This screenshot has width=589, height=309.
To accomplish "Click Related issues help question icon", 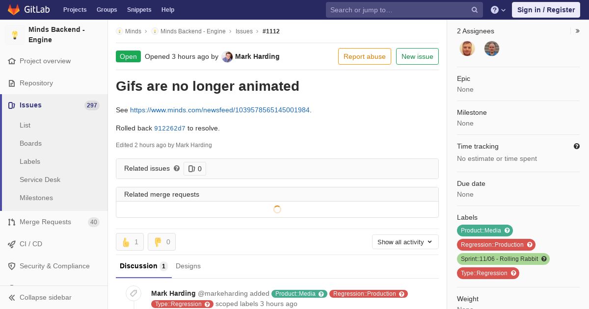I will pos(177,168).
